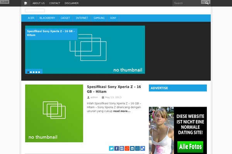Go to the Home icon in top bar
This screenshot has width=232, height=154.
coord(26,3)
